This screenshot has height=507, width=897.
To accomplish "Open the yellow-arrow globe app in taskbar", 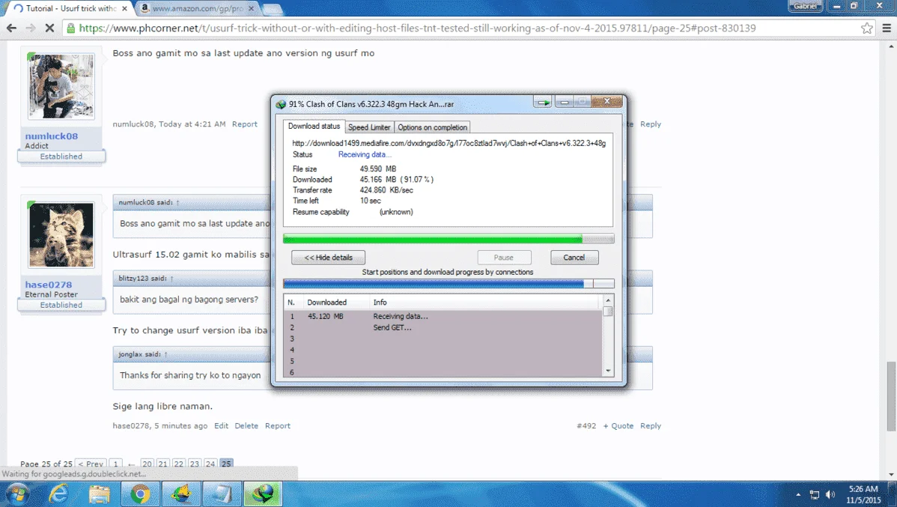I will [x=180, y=494].
